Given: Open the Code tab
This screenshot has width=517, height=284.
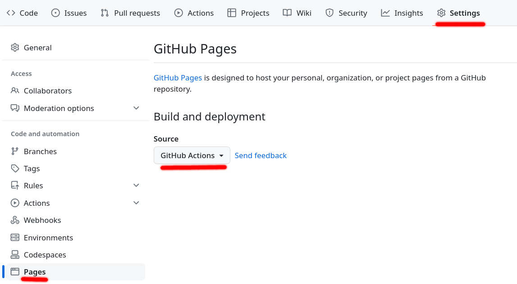Looking at the screenshot, I should (x=22, y=13).
